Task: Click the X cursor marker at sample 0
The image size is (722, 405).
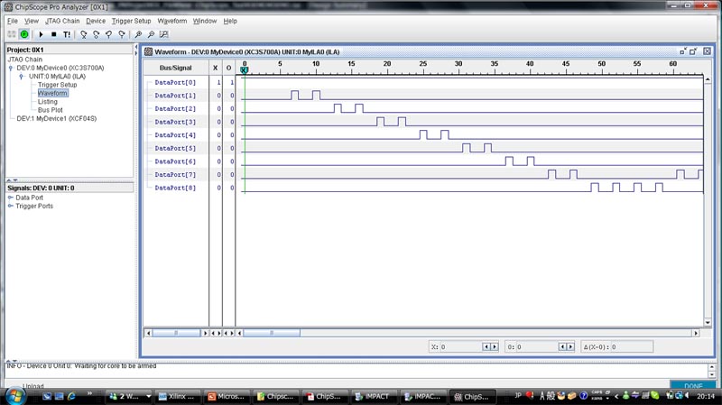Action: point(245,70)
